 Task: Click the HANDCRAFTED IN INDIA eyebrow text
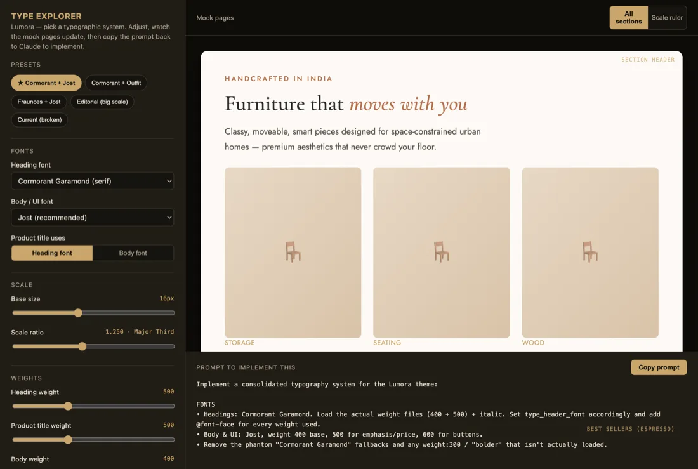(x=279, y=79)
